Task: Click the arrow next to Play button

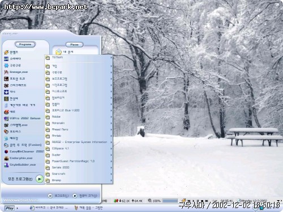Action: click(18, 208)
